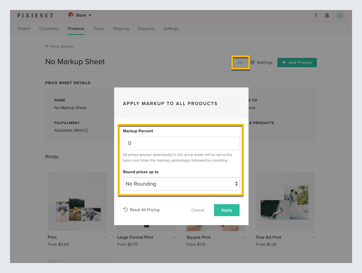Click Reset All Pricing

141,210
